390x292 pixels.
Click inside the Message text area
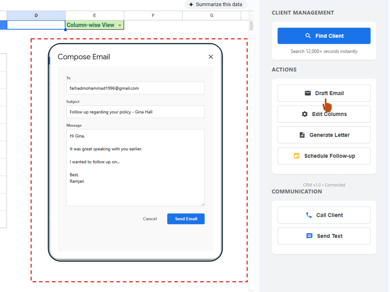[135, 167]
